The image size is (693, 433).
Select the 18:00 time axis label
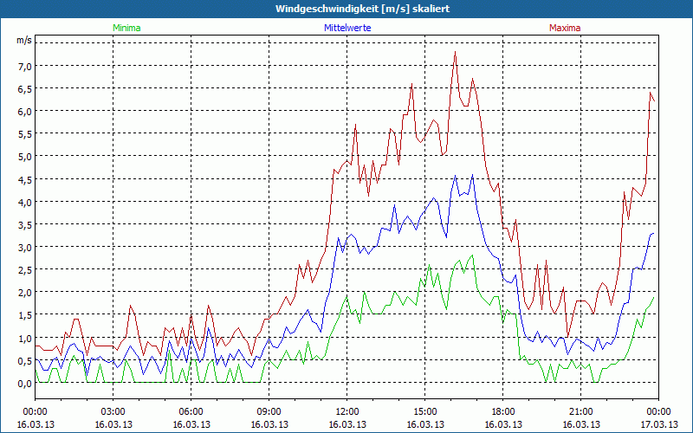(x=503, y=411)
